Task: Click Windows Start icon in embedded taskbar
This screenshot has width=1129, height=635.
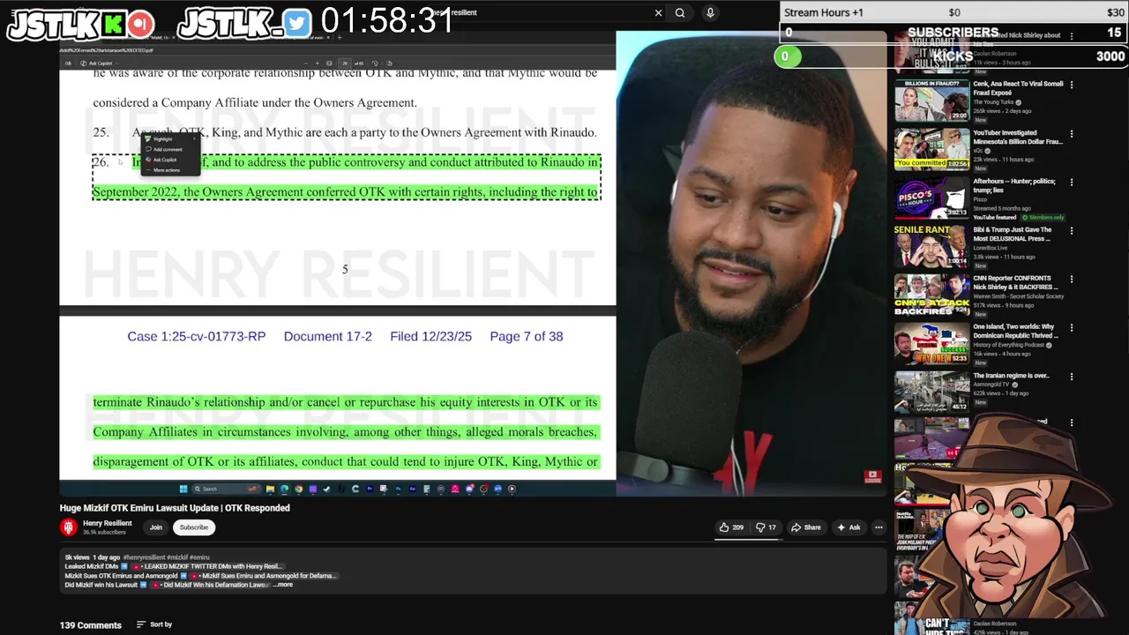Action: coord(183,489)
